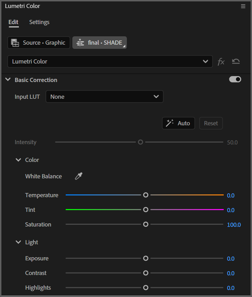Click the Input LUT label
Viewport: 252px width, 297px height.
coord(27,97)
